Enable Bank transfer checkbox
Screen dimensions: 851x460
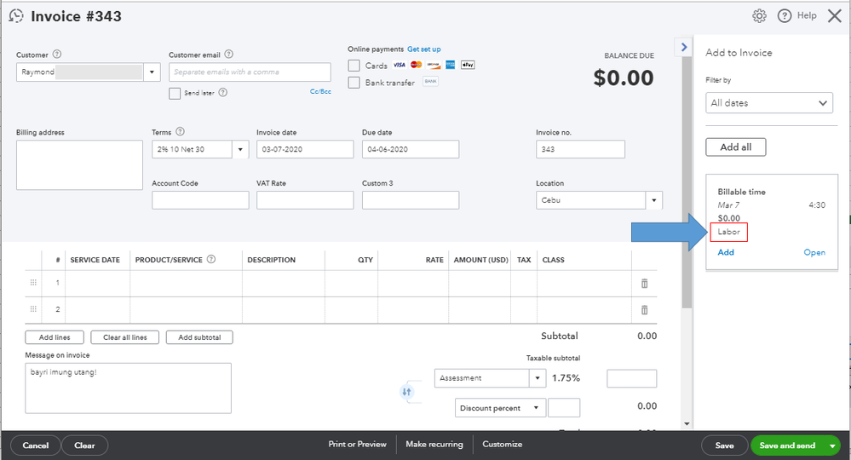(354, 83)
